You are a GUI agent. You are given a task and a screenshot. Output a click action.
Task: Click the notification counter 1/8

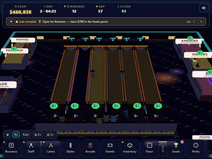tap(188, 22)
